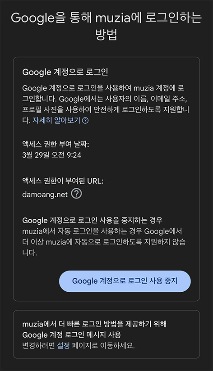Image resolution: width=213 pixels, height=371 pixels.
Task: Open the 설정 link in the bottom card
Action: 63,345
